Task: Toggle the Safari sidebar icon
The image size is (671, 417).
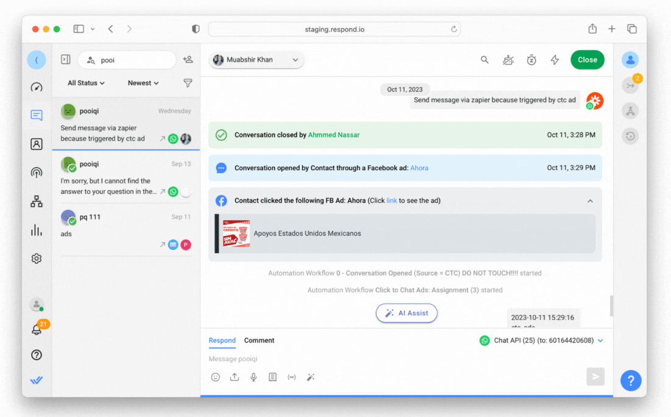Action: [x=79, y=29]
